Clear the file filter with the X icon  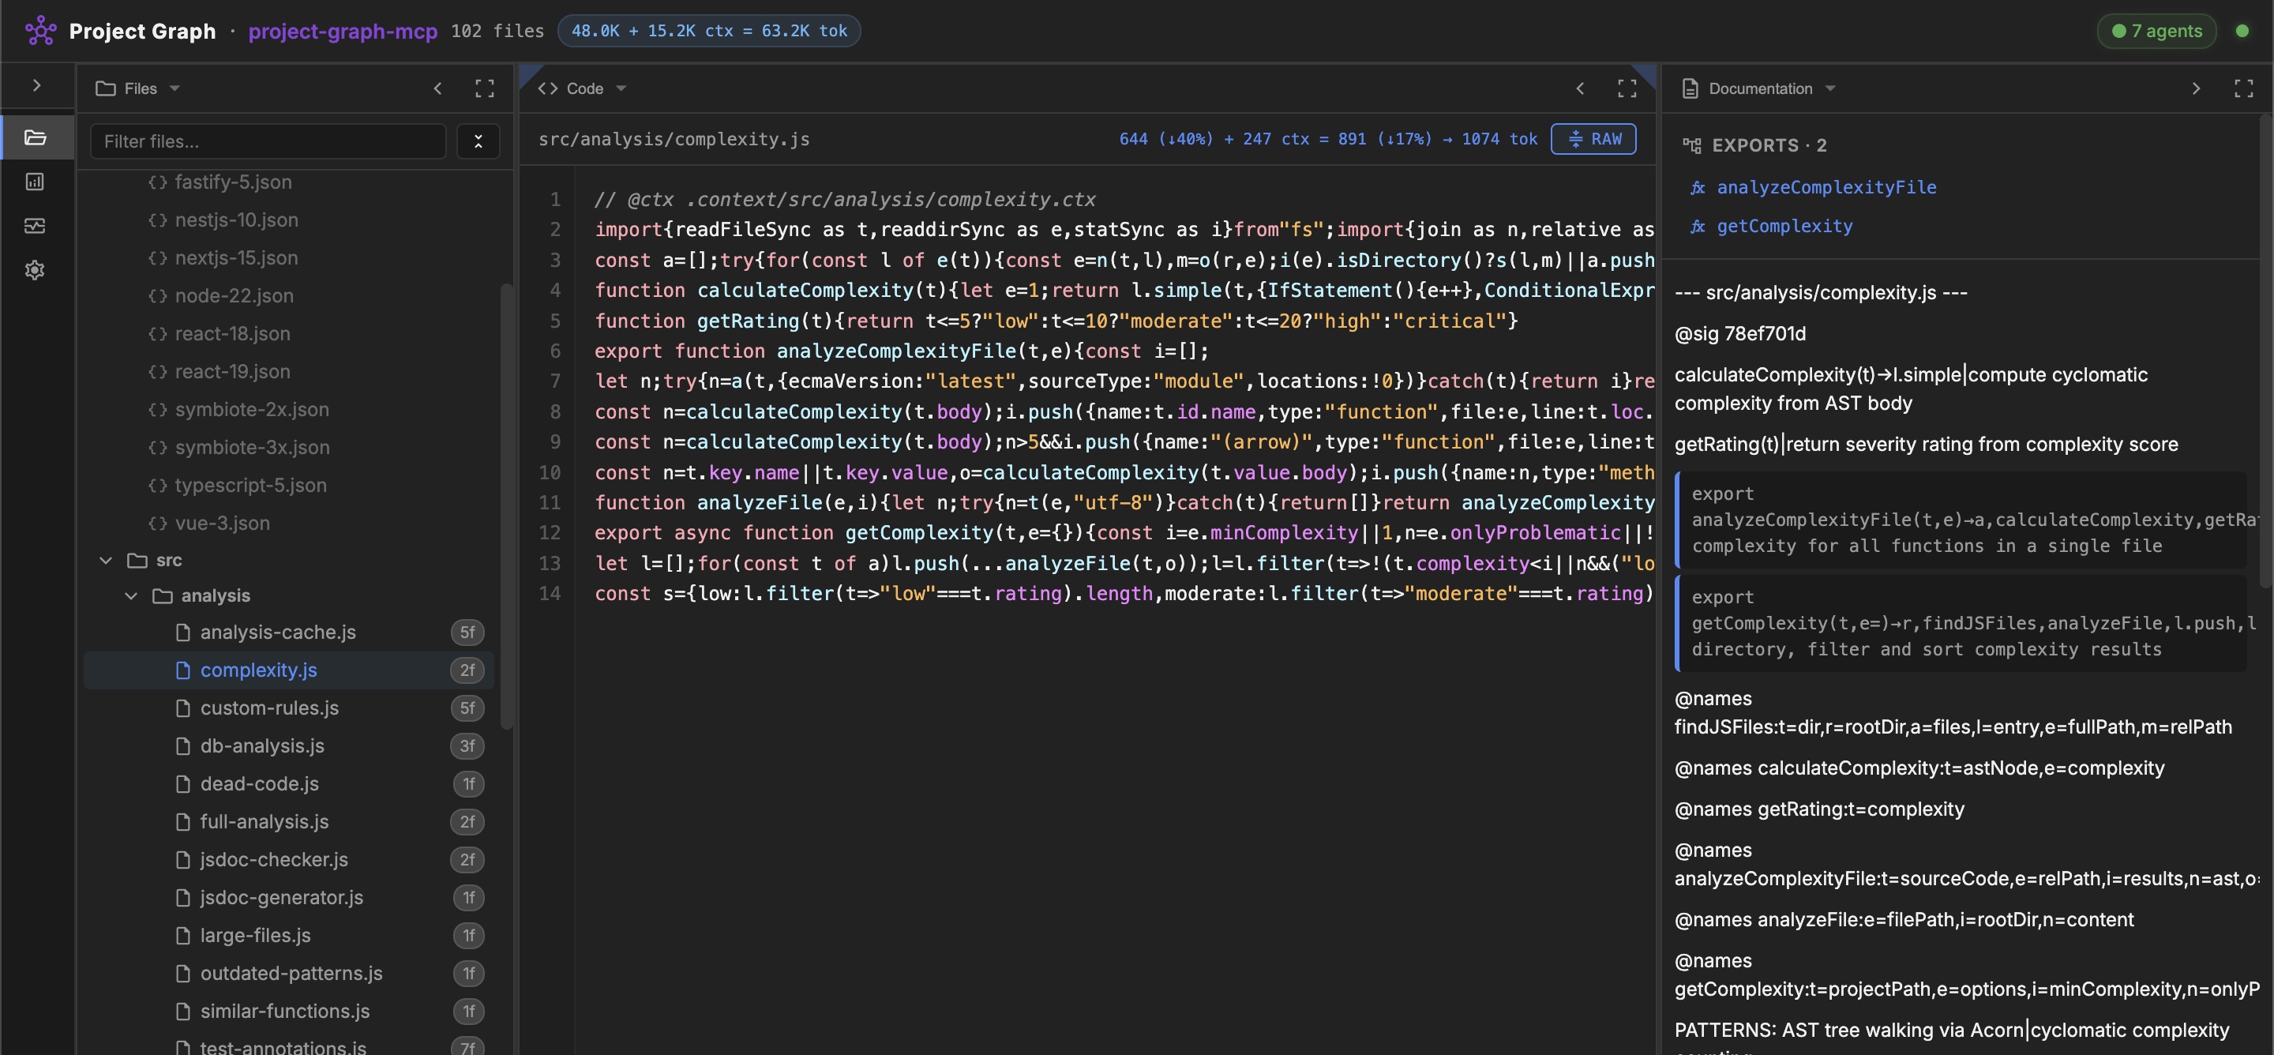(x=478, y=141)
